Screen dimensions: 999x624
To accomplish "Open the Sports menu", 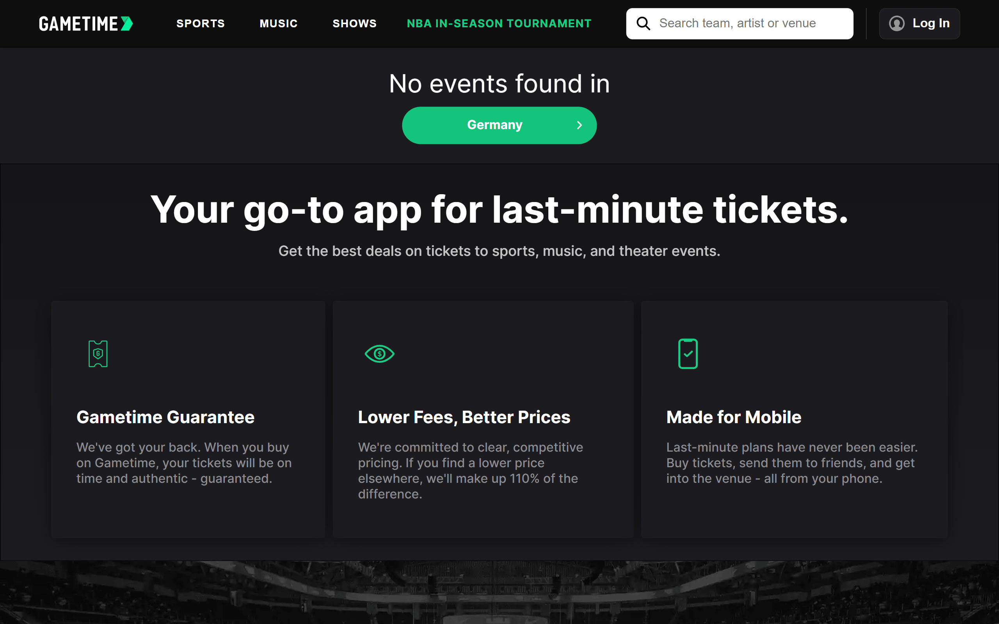I will 201,23.
